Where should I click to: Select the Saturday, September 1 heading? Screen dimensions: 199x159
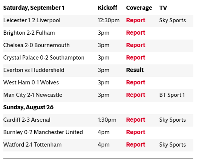[x=34, y=8]
